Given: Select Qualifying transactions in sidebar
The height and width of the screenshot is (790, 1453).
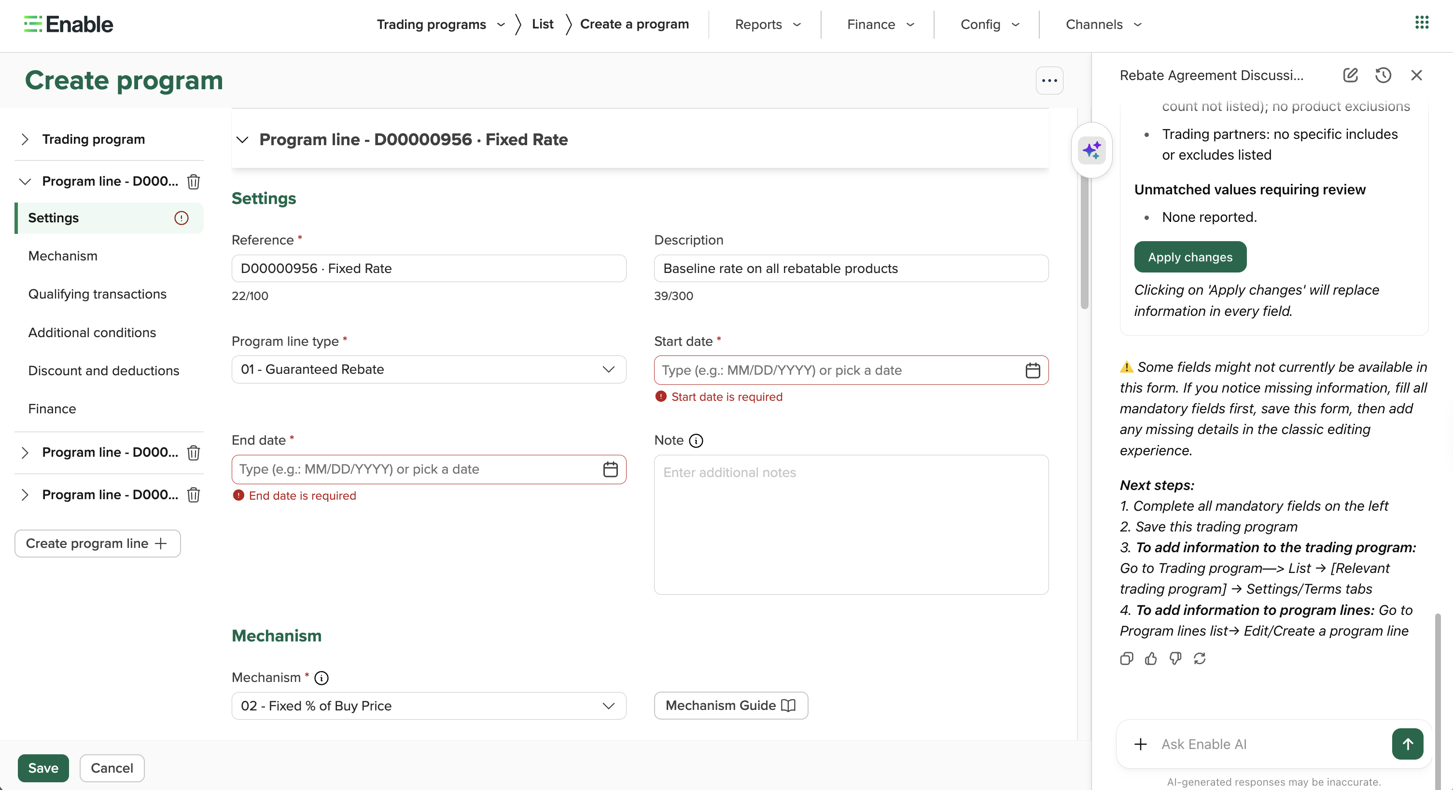Looking at the screenshot, I should 97,294.
